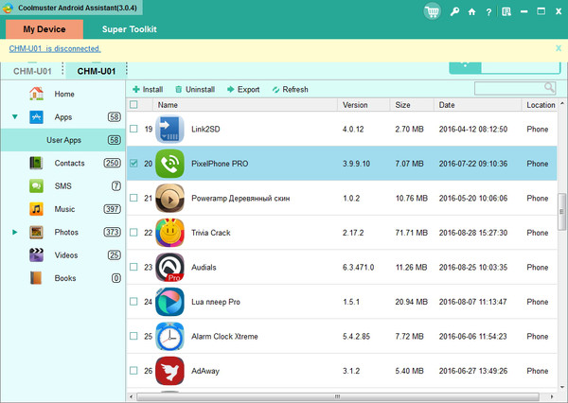
Task: Open the shopping cart purchase icon
Action: pyautogui.click(x=434, y=10)
